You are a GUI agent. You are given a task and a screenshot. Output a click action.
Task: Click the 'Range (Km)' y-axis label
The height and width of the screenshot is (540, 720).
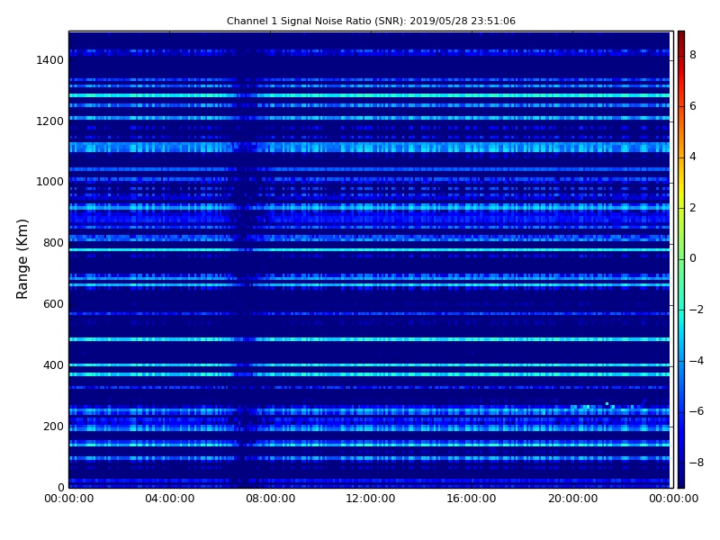pos(22,259)
